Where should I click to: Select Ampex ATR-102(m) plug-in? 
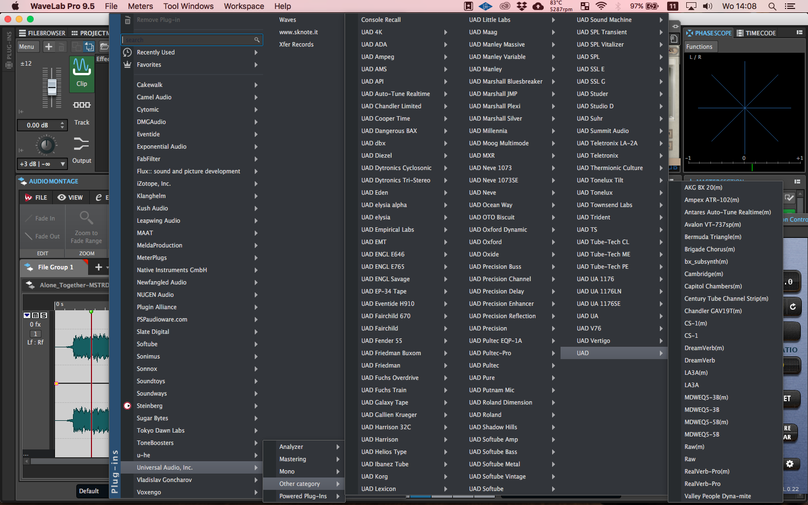click(726, 200)
